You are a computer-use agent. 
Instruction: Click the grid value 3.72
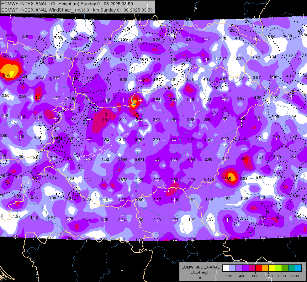pyautogui.click(x=123, y=139)
